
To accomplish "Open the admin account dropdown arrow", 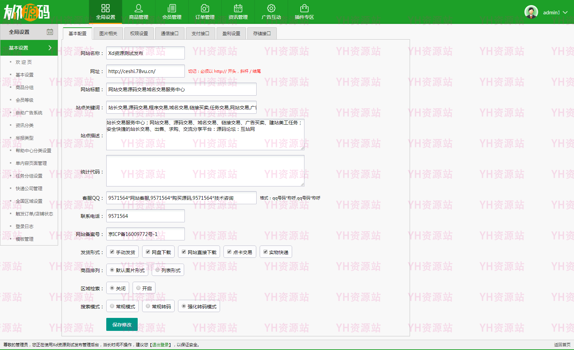I will click(x=565, y=12).
